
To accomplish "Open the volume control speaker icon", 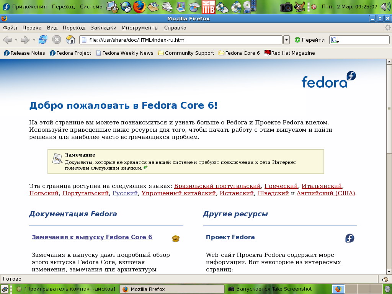I will click(x=385, y=7).
